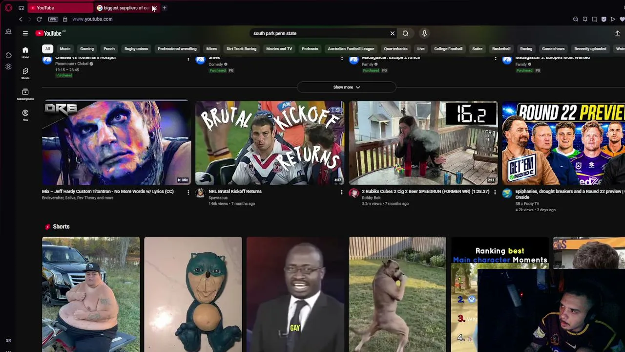This screenshot has height=352, width=625.
Task: Click the upload arrow icon in YouTube header
Action: (x=617, y=33)
